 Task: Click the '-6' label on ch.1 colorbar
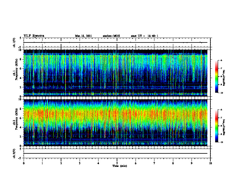click(221, 60)
